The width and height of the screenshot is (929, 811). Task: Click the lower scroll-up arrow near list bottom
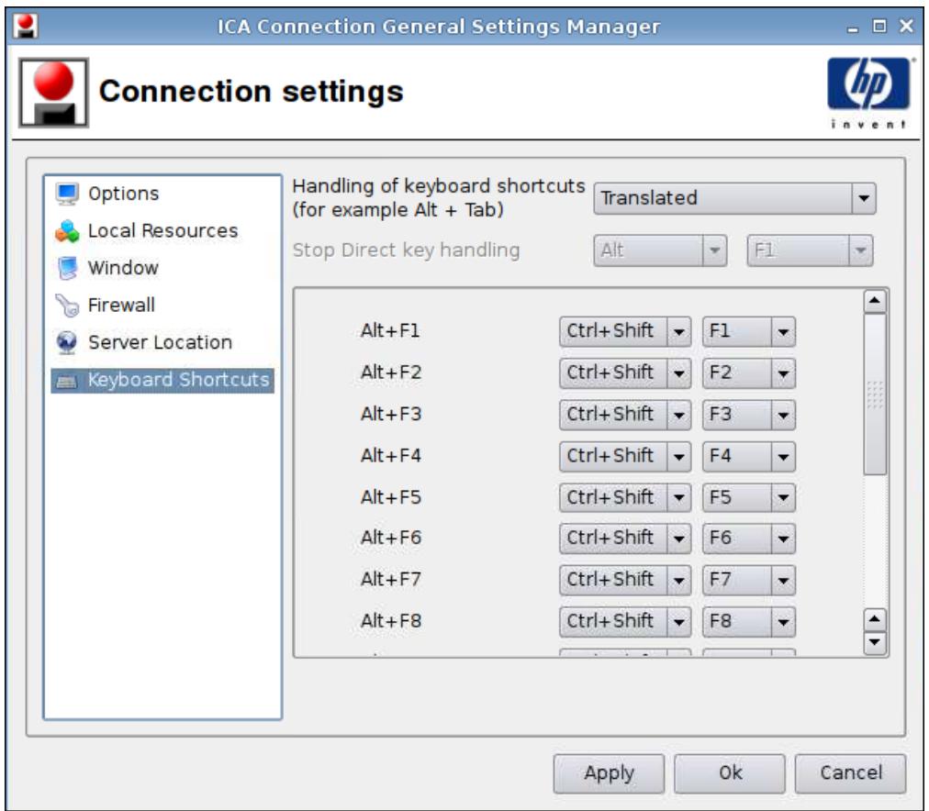pyautogui.click(x=875, y=620)
